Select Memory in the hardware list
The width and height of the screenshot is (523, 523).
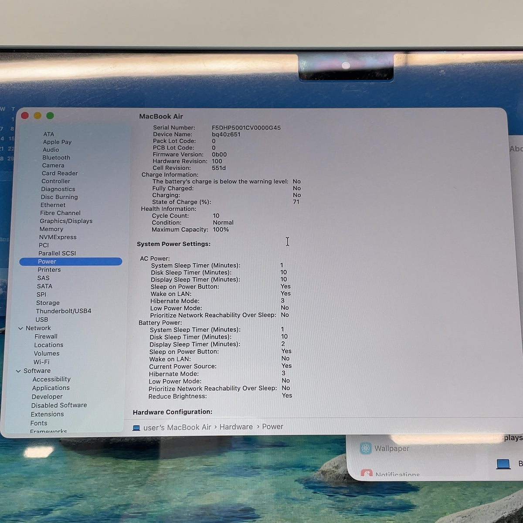51,229
